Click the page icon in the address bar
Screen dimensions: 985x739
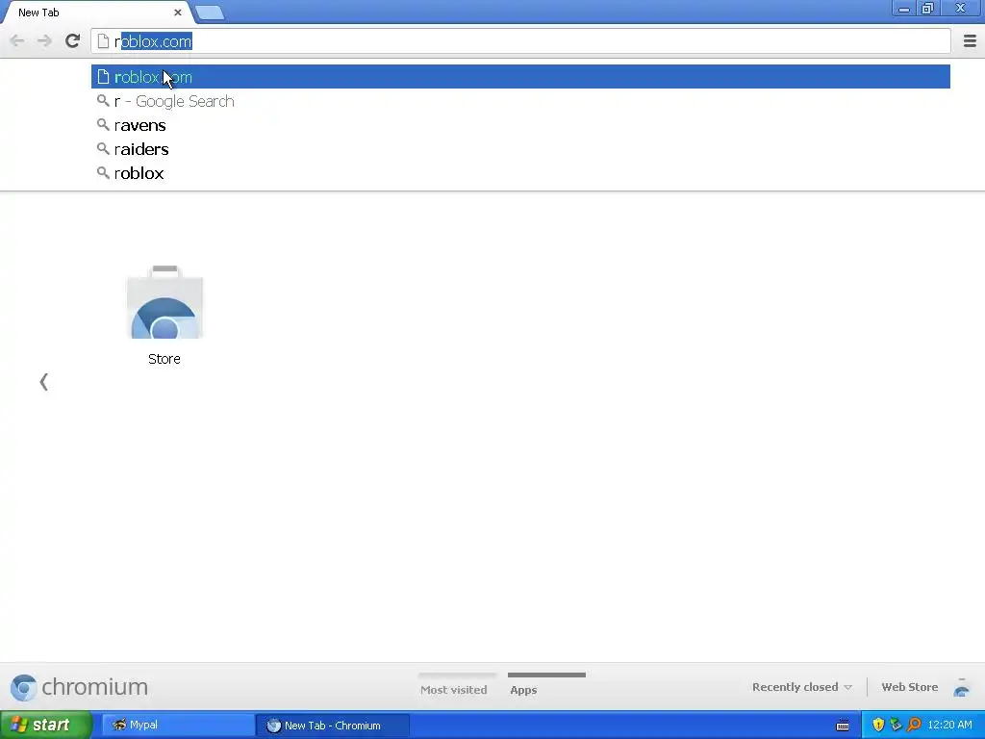(103, 41)
